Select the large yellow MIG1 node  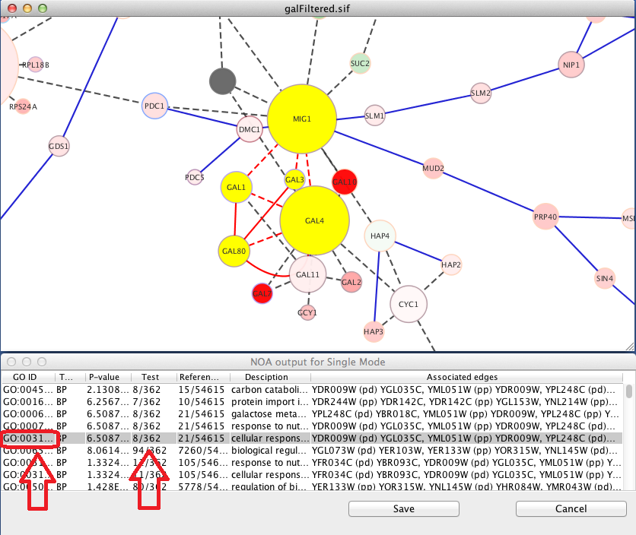coord(302,119)
